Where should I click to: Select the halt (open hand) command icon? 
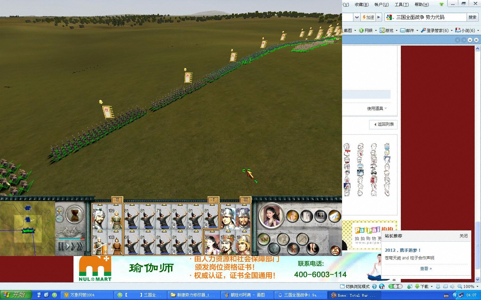pyautogui.click(x=293, y=216)
